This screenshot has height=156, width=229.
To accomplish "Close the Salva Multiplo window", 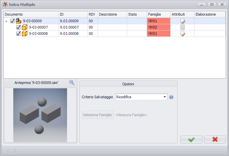I will pyautogui.click(x=222, y=5).
